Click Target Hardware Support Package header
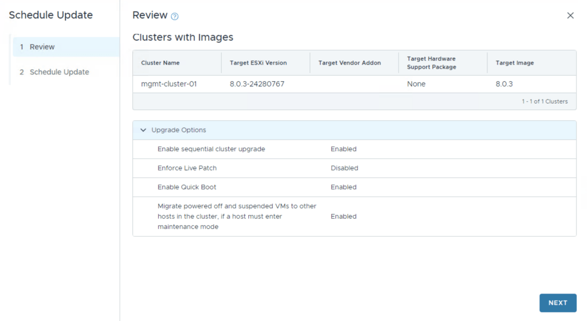The height and width of the screenshot is (321, 587). [431, 63]
